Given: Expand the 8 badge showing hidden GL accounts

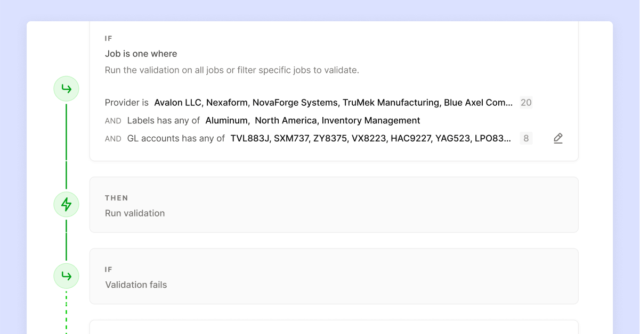Looking at the screenshot, I should [x=525, y=138].
